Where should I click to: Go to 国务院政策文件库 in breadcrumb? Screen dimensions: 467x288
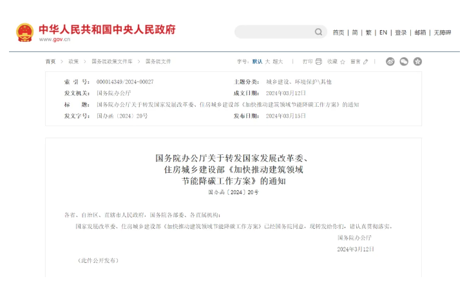[x=112, y=62]
